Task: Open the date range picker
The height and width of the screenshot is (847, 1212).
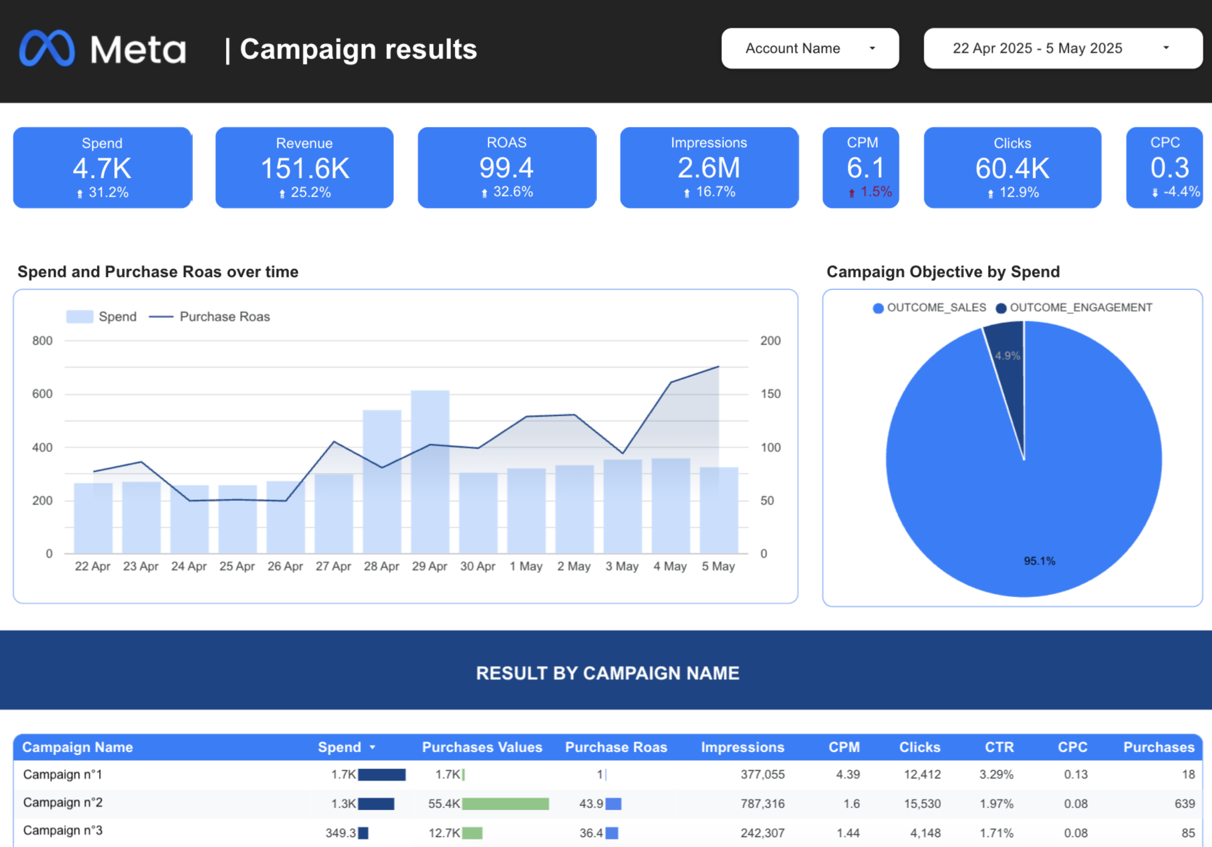Action: click(1063, 48)
